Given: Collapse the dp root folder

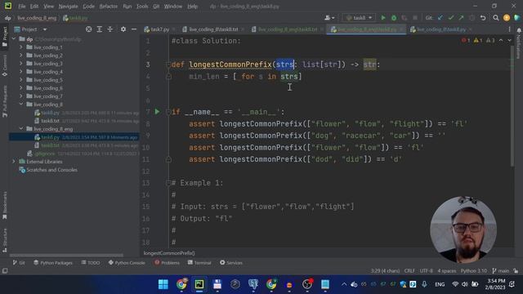Looking at the screenshot, I should pyautogui.click(x=14, y=39).
